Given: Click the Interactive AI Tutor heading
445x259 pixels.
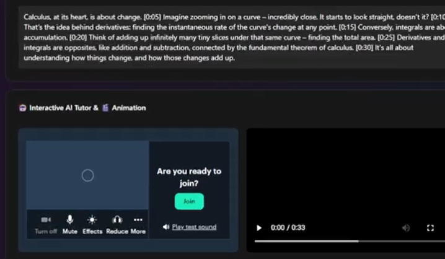Looking at the screenshot, I should [x=64, y=108].
